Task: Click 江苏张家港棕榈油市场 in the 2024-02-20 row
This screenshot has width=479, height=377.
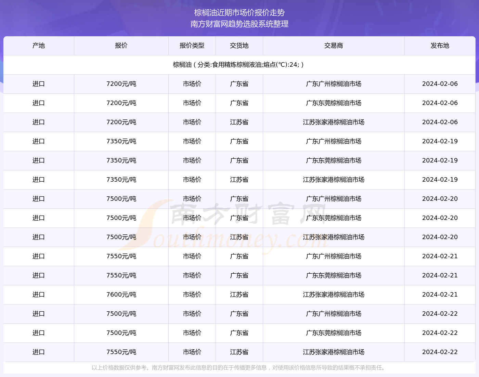Action: [334, 237]
